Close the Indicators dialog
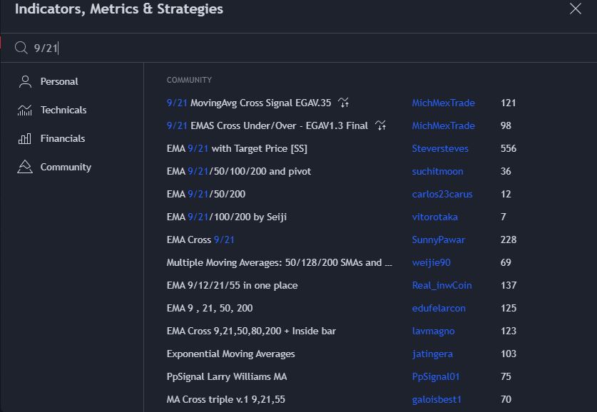 pos(576,9)
